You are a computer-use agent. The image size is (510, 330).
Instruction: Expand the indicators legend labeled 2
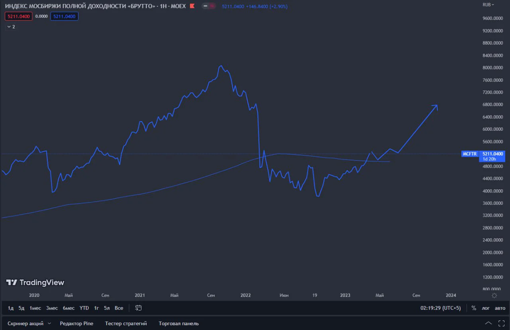[11, 27]
